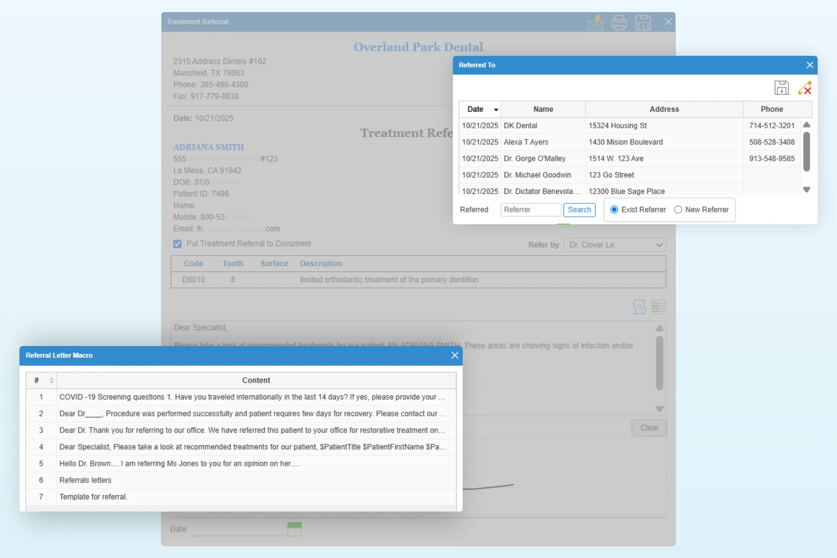Screen dimensions: 837x558
Task: Click the Referrer search input field
Action: pyautogui.click(x=530, y=210)
